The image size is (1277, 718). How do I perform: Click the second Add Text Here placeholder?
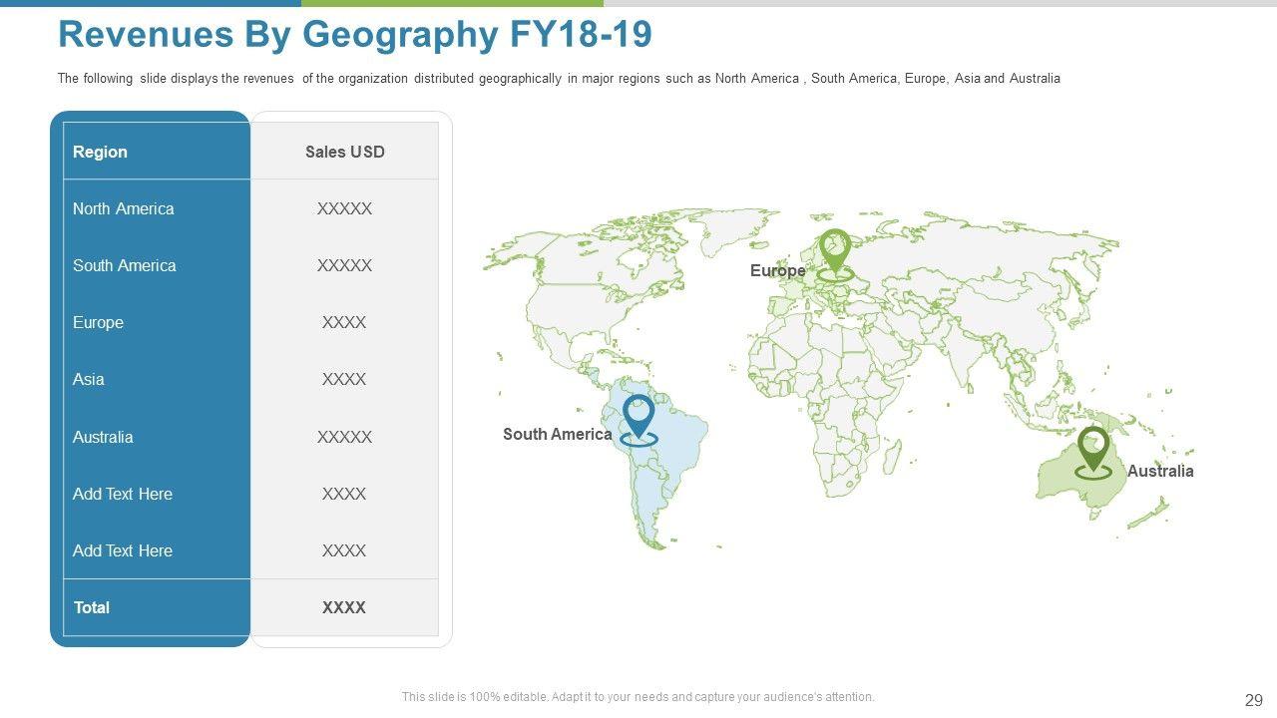point(122,550)
